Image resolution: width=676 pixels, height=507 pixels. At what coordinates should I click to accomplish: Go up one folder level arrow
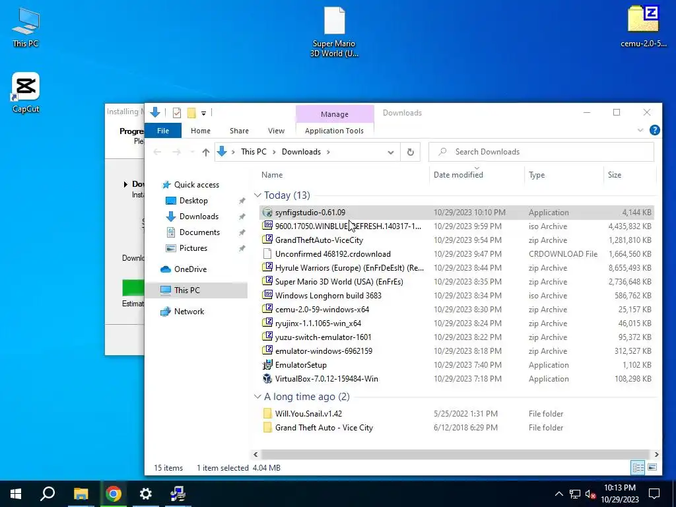(206, 152)
